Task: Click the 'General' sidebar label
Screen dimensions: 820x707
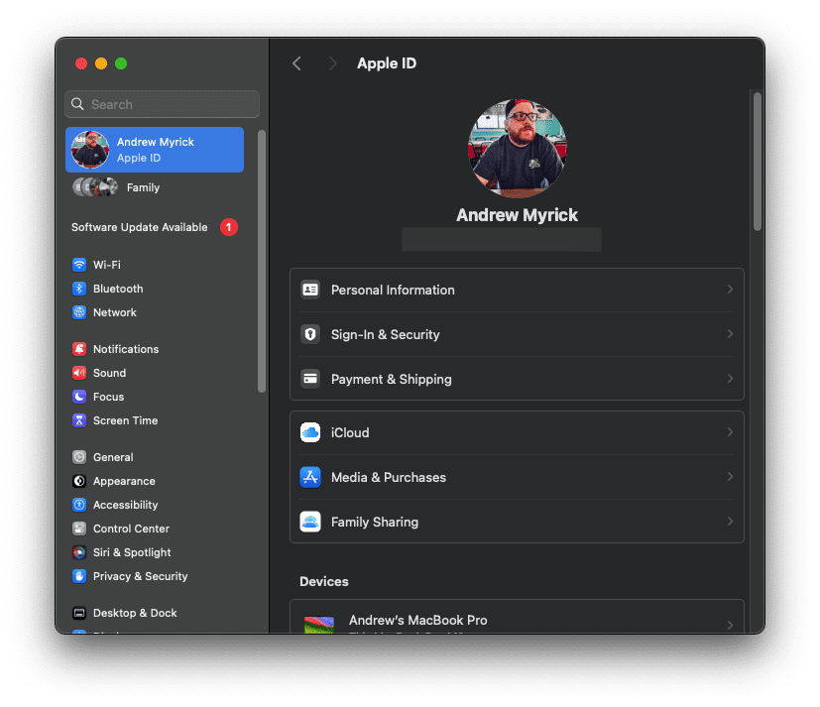Action: (113, 457)
